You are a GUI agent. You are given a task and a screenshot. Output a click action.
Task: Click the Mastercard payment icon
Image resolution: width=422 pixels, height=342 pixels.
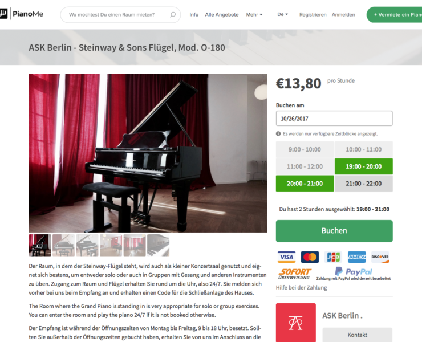tap(310, 257)
